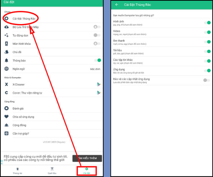Click the Tự động dọn sparkle icon
Screen dimensions: 213x177
(x=6, y=35)
